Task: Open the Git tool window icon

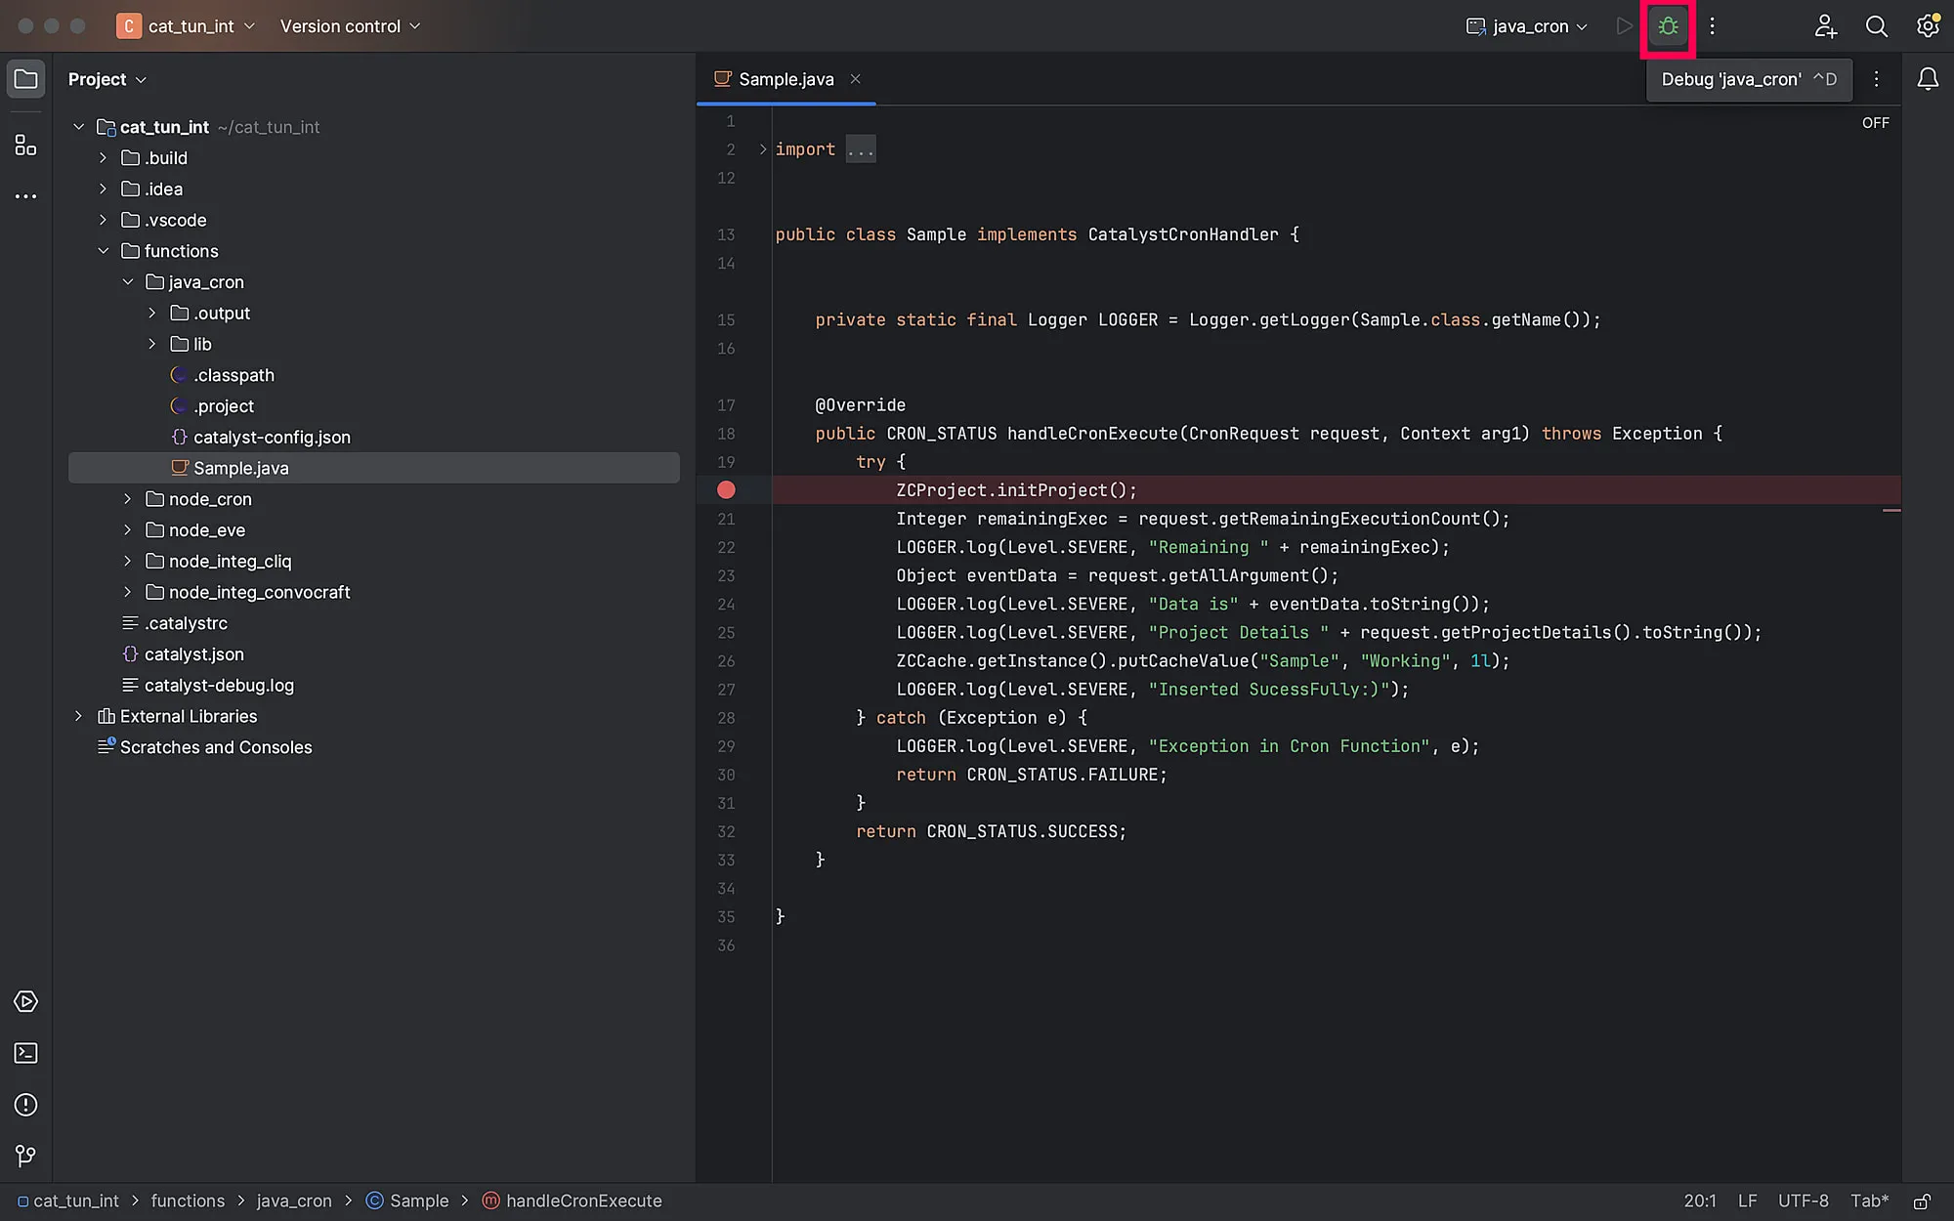Action: (26, 1157)
